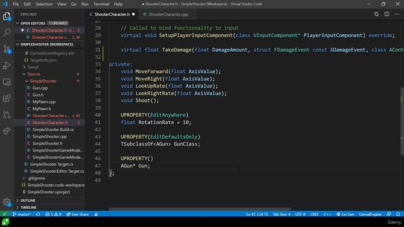This screenshot has height=227, width=404.
Task: Collapse the SimpleShooter folder
Action: (43, 81)
